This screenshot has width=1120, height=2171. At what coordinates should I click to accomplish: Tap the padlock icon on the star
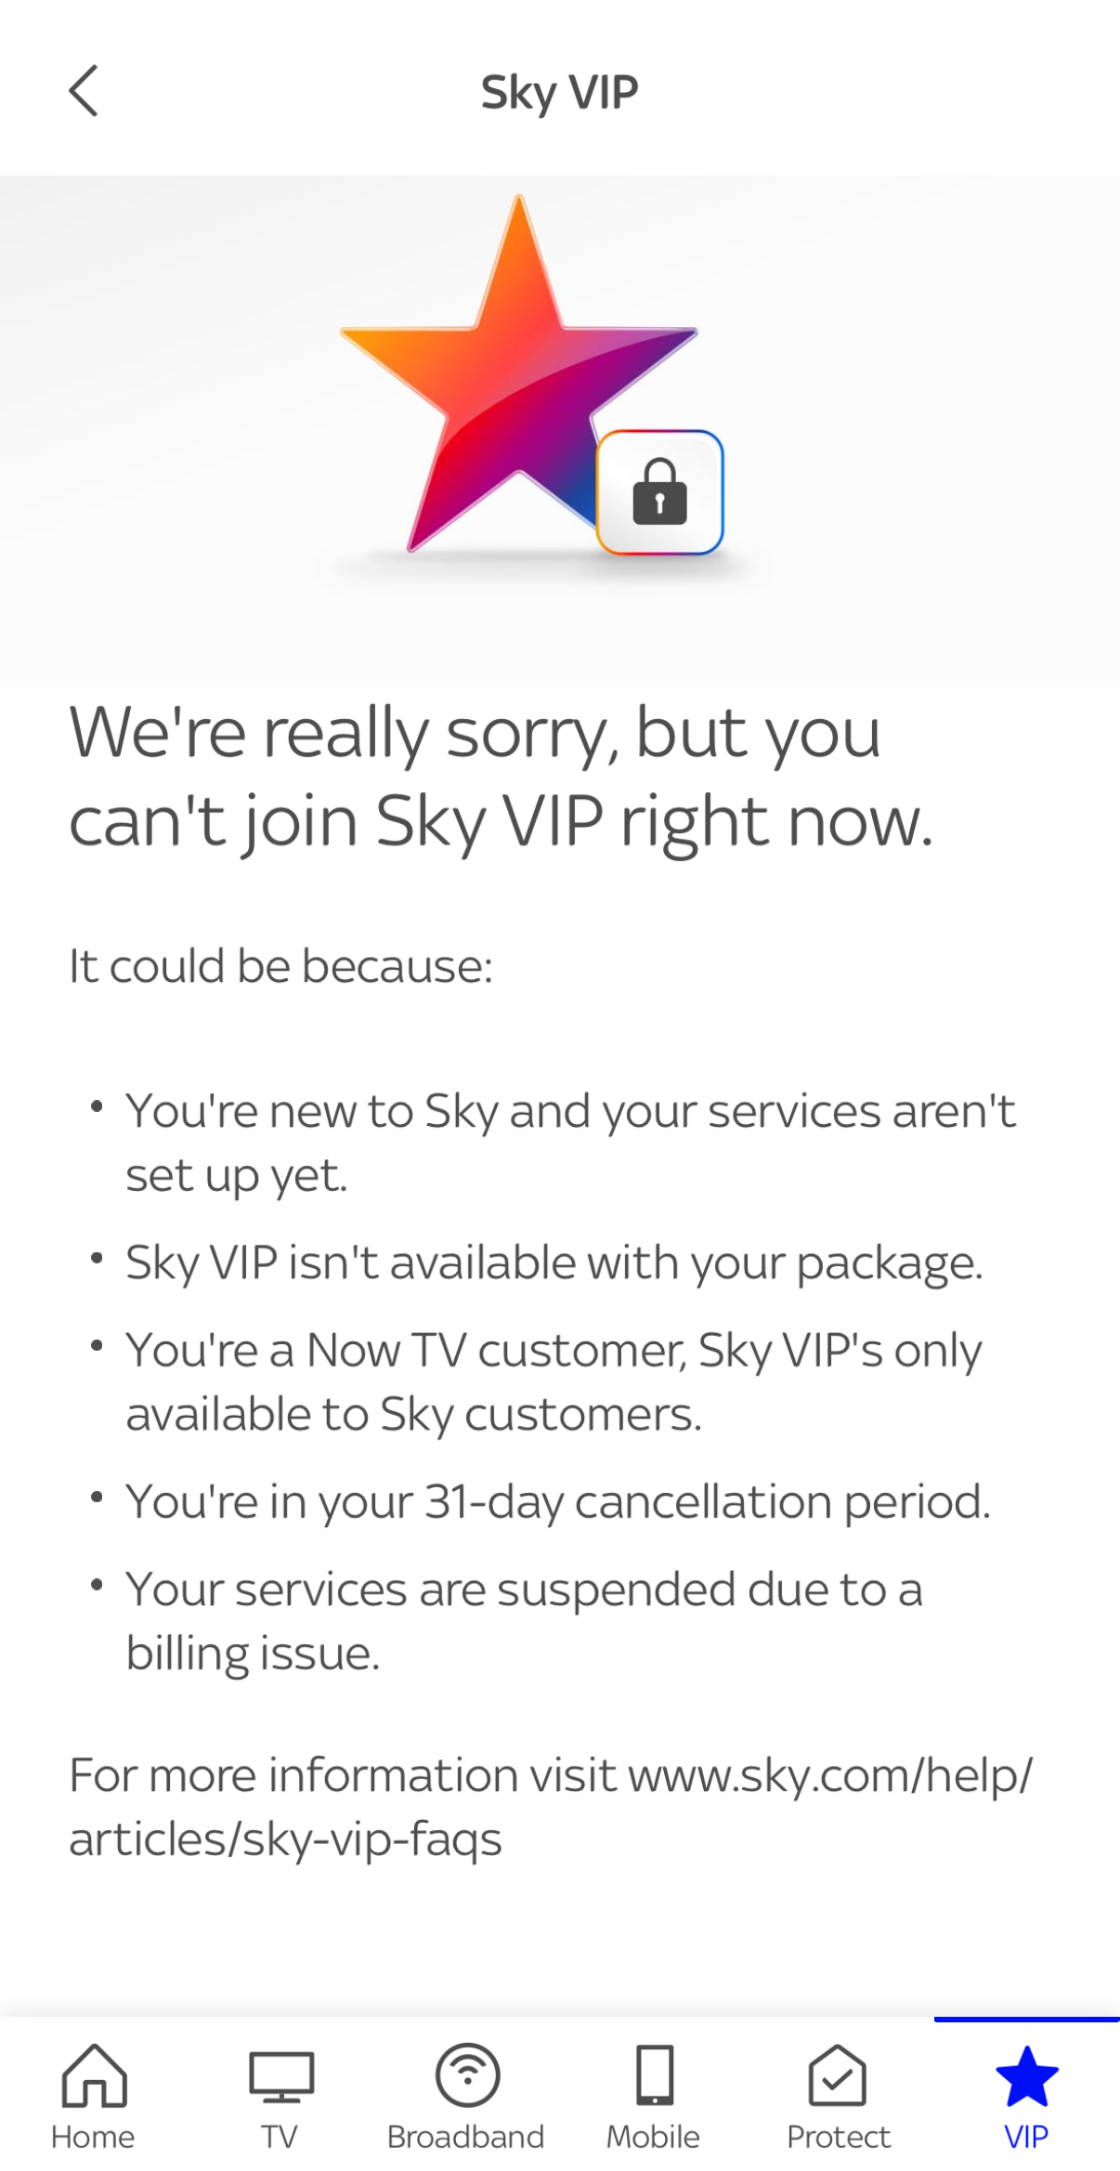pos(659,493)
